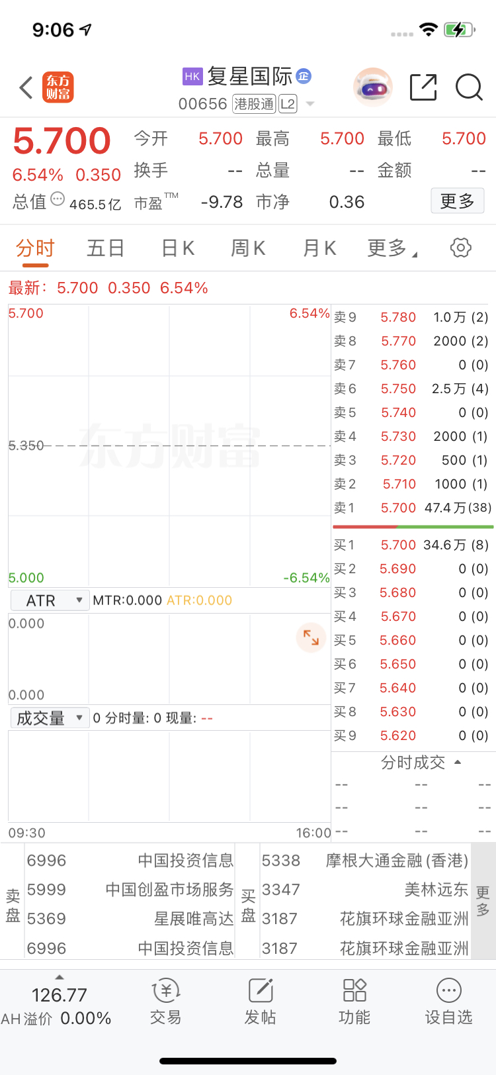Open the robot assistant avatar
496x1075 pixels.
click(373, 87)
